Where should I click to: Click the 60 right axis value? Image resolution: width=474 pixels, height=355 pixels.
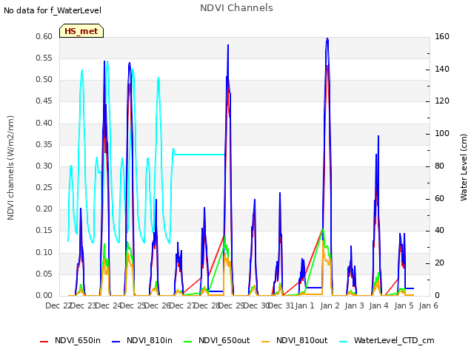[439, 199]
